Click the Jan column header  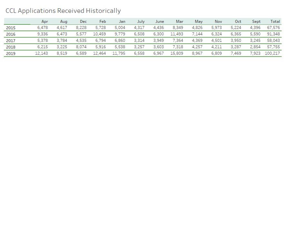122,22
